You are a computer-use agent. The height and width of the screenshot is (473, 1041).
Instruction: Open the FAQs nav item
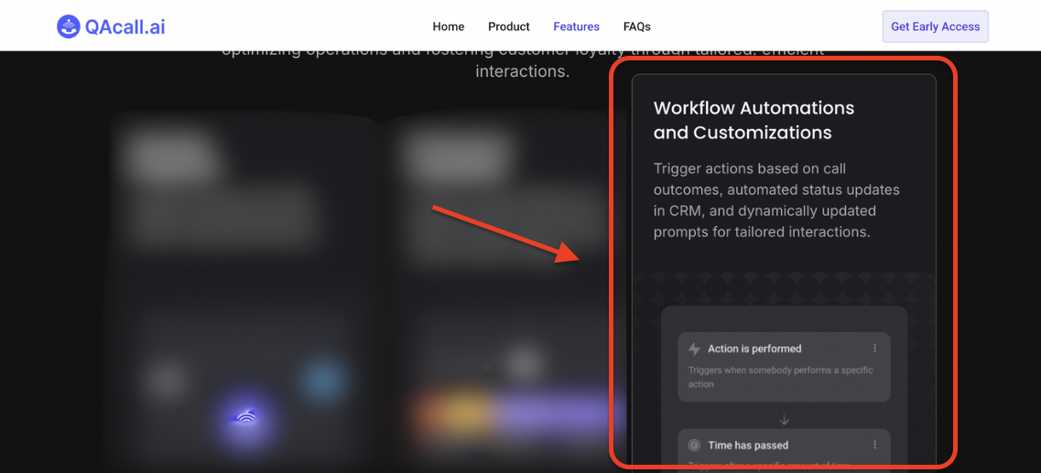tap(636, 27)
